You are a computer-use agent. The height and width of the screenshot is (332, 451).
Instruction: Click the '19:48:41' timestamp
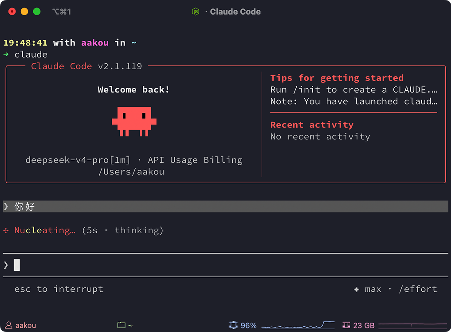[25, 42]
